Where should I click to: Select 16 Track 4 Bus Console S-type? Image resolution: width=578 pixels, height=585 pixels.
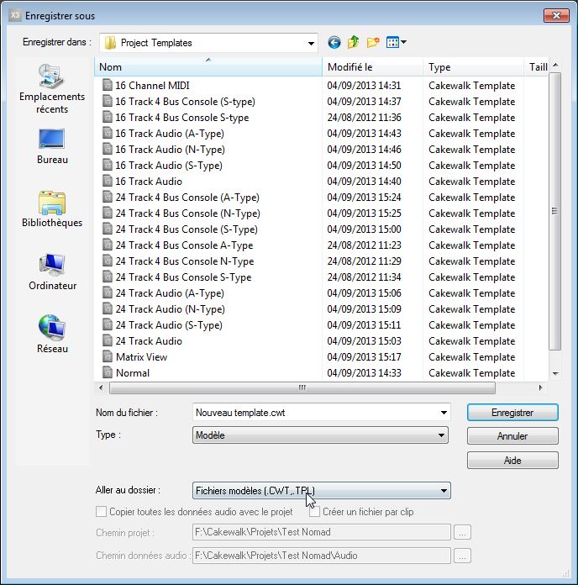point(182,117)
